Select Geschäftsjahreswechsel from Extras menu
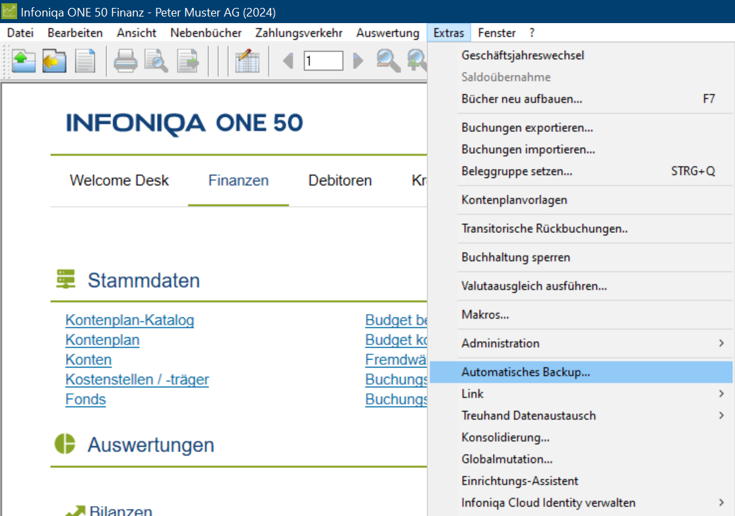The height and width of the screenshot is (516, 735). [x=581, y=55]
